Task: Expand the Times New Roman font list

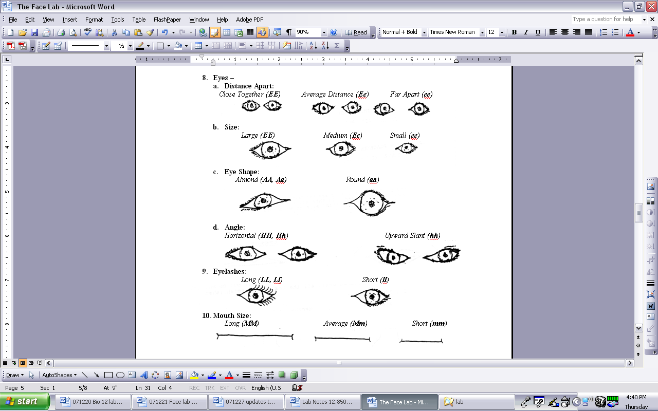Action: [482, 32]
